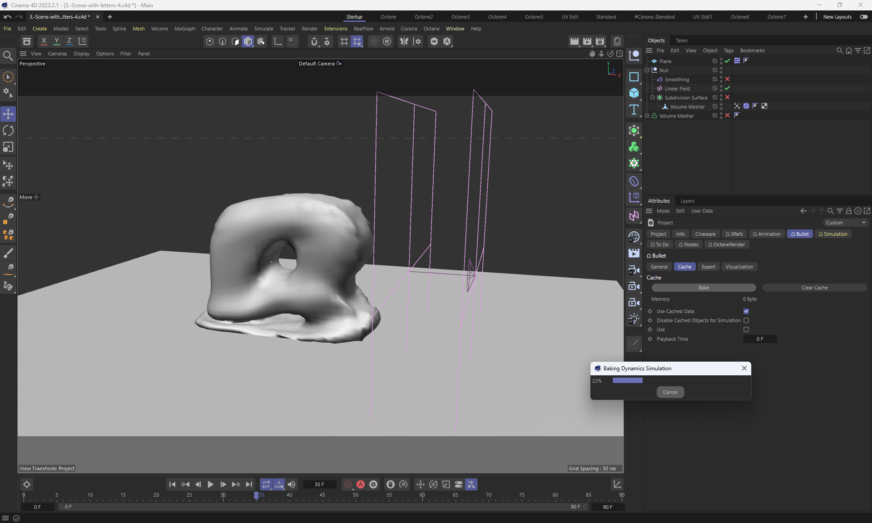
Task: Select the Rotate tool in left toolbar
Action: pos(8,131)
